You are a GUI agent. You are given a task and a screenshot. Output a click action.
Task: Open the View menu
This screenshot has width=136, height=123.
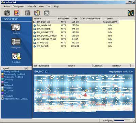click(x=41, y=6)
